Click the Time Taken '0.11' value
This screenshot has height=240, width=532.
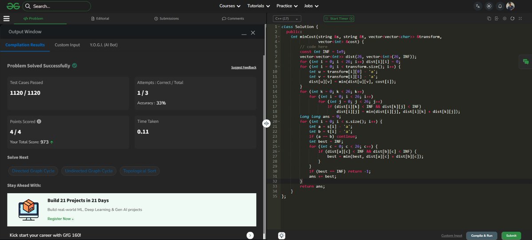coord(143,132)
